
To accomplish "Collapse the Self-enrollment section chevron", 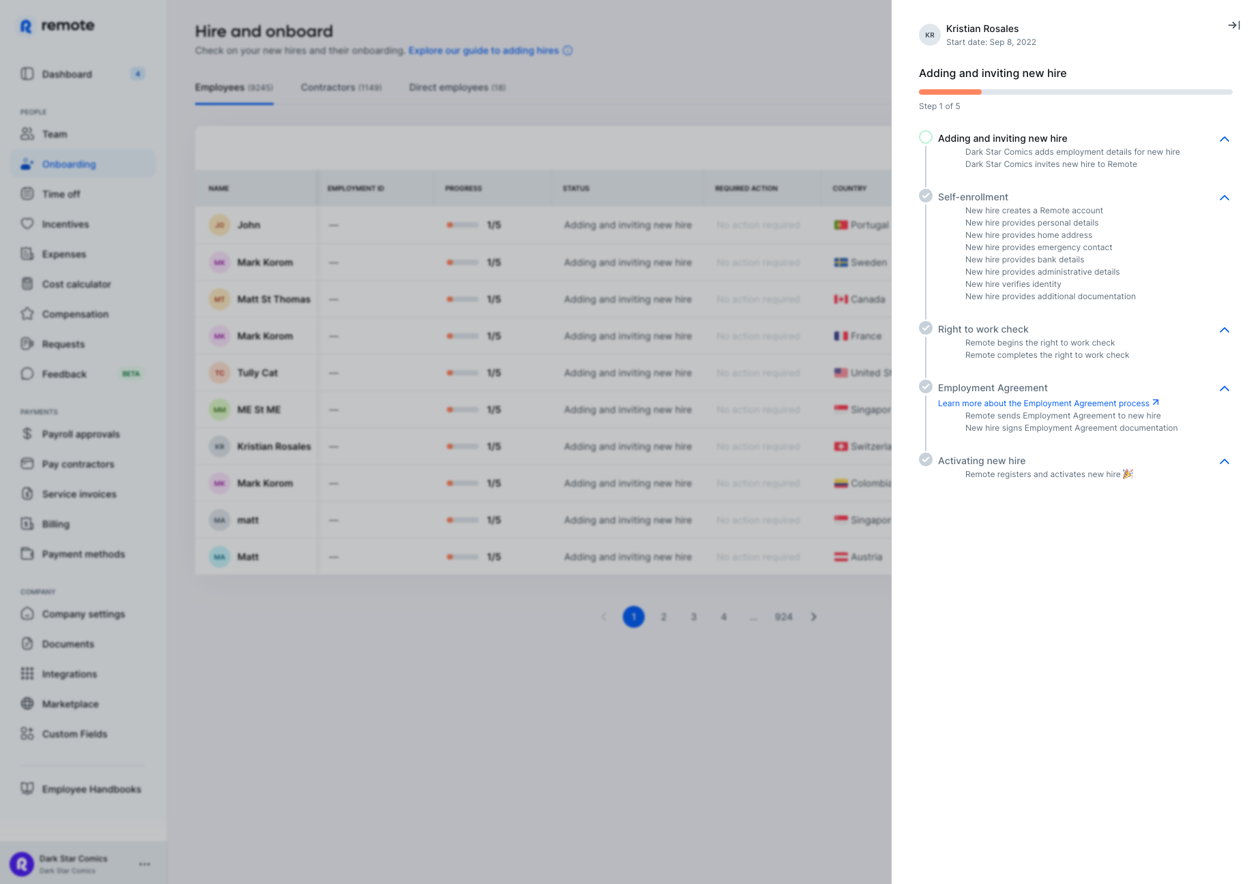I will click(1225, 198).
